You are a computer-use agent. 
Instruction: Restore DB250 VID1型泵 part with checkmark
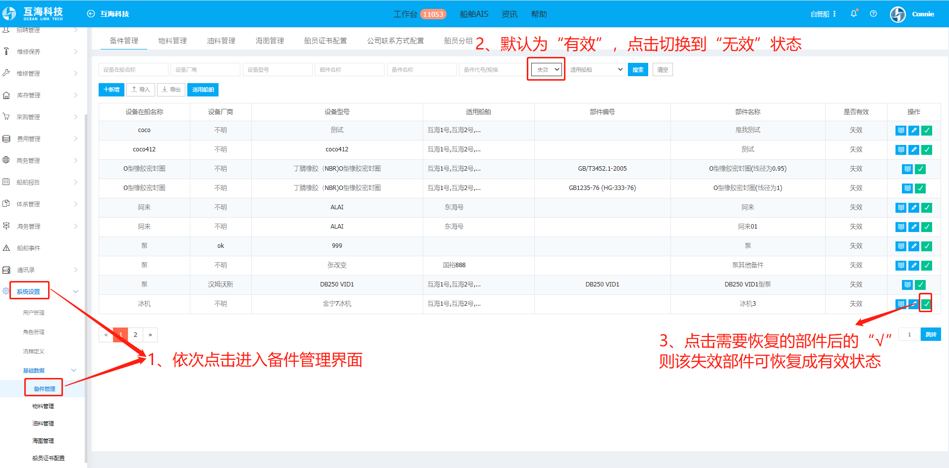[x=920, y=285]
